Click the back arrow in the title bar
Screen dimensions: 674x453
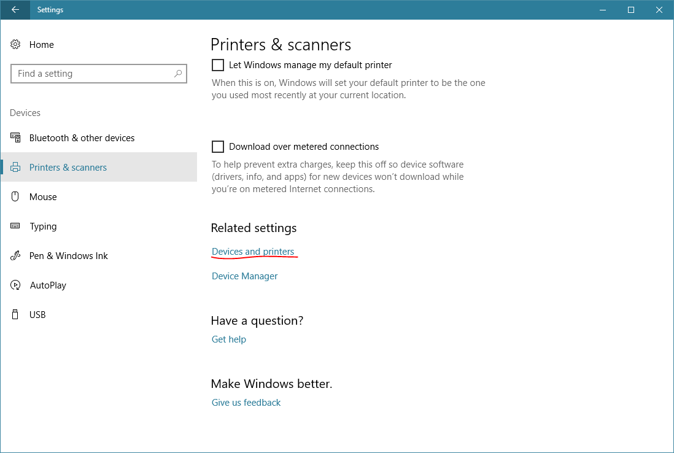coord(15,9)
